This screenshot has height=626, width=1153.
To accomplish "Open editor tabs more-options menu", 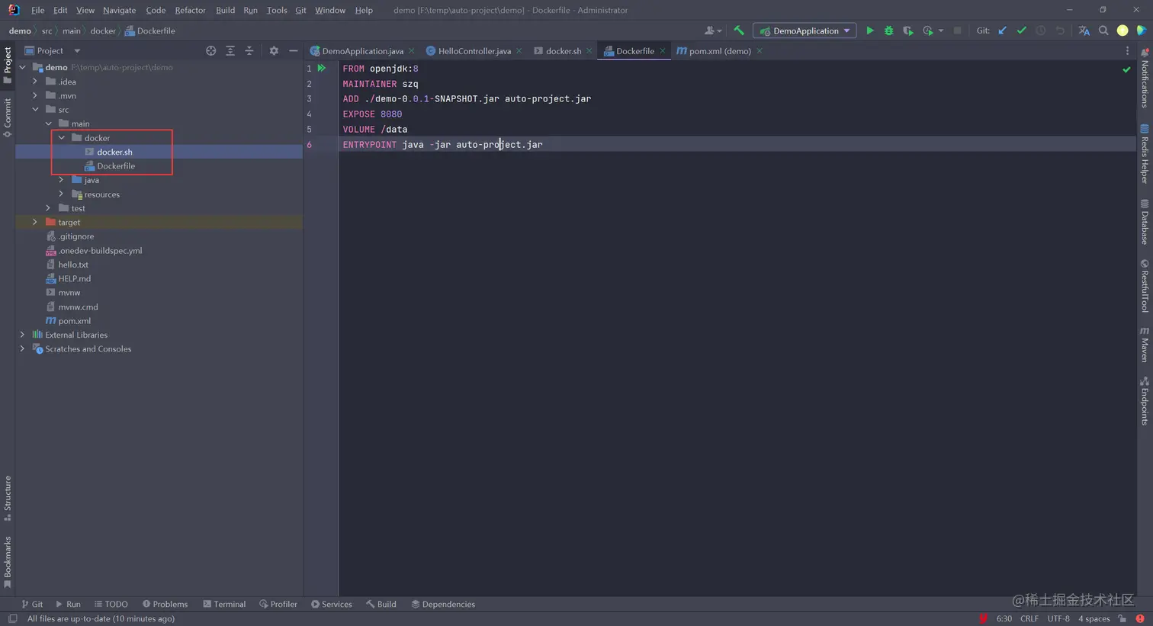I will point(1127,51).
